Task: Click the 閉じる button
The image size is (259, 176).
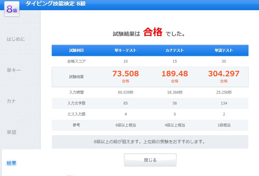Action: (x=150, y=160)
